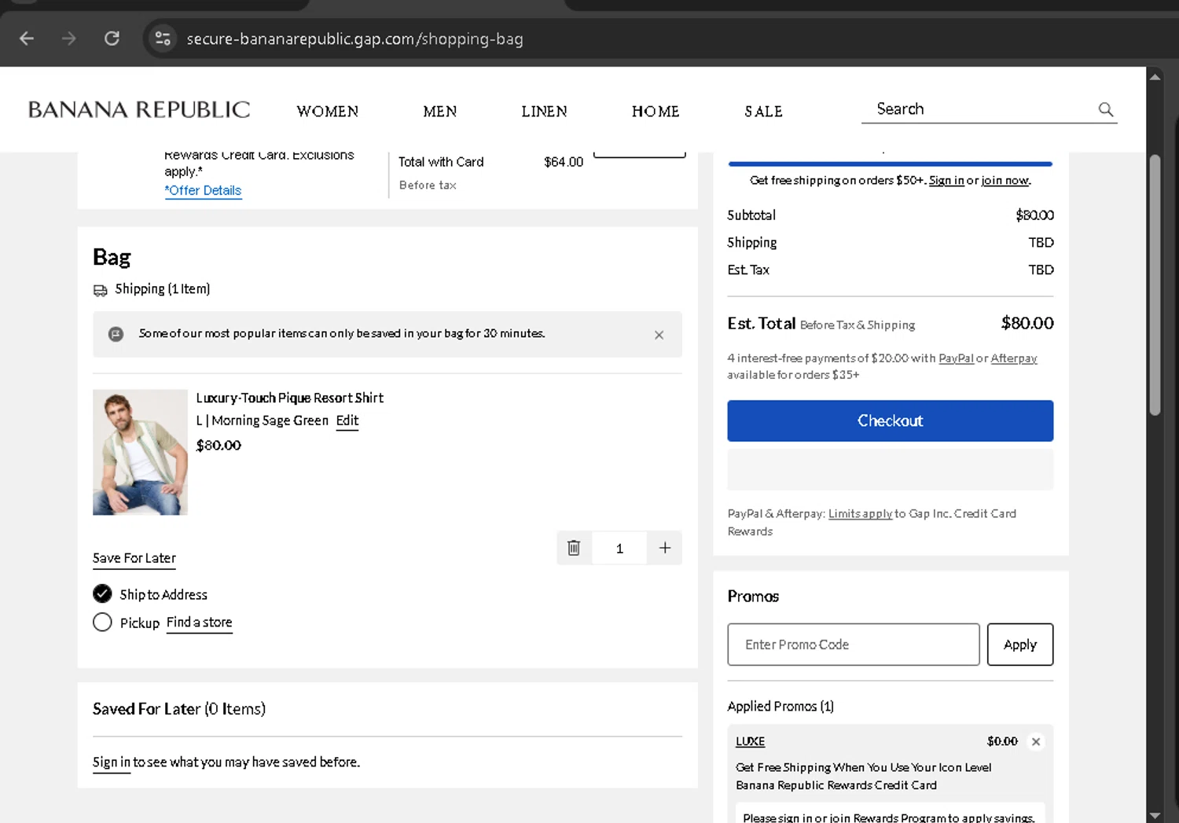1179x823 pixels.
Task: Click the Total with Card $64.00
Action: coord(564,162)
